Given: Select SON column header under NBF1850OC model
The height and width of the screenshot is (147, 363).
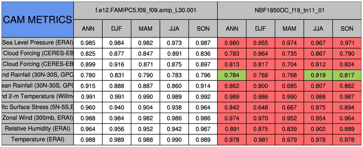Looking at the screenshot, I should (x=347, y=28).
